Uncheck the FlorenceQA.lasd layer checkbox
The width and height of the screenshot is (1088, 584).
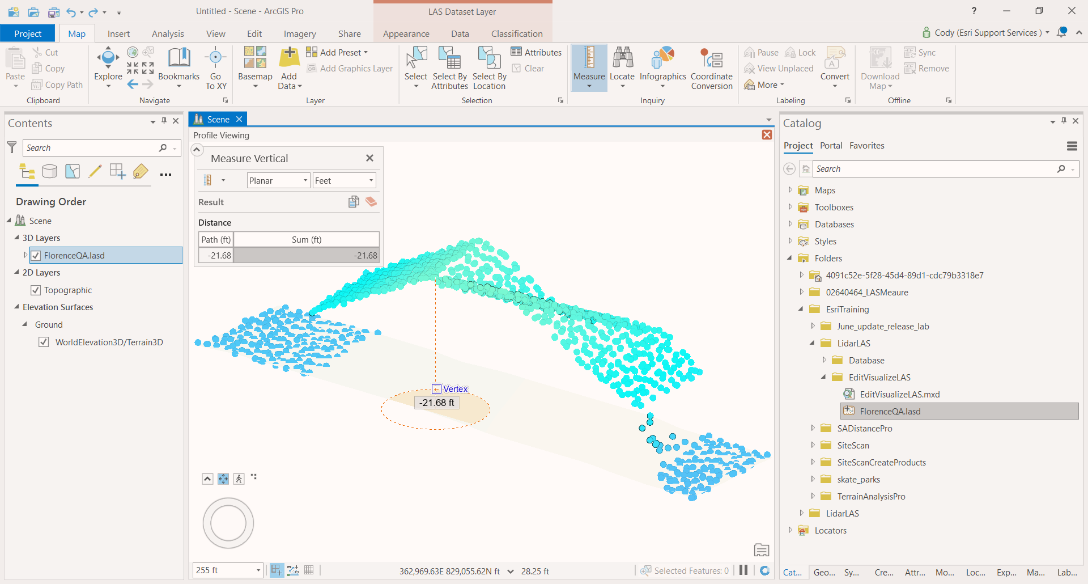pyautogui.click(x=36, y=256)
